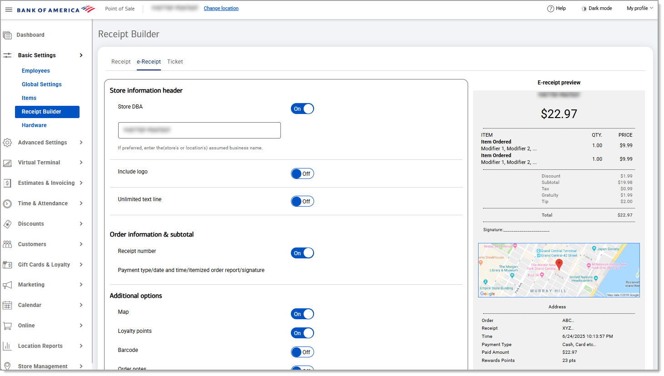The width and height of the screenshot is (664, 376).
Task: Click the Dashboard sidebar icon
Action: pos(7,35)
